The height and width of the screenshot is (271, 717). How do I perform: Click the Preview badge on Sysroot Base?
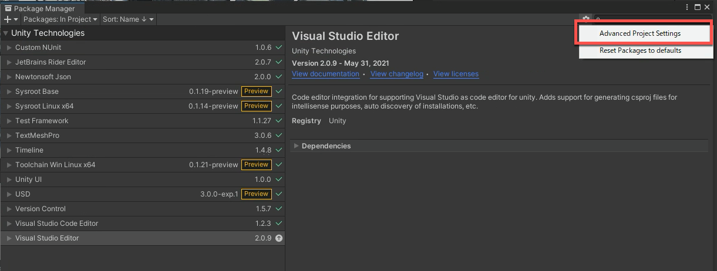256,92
